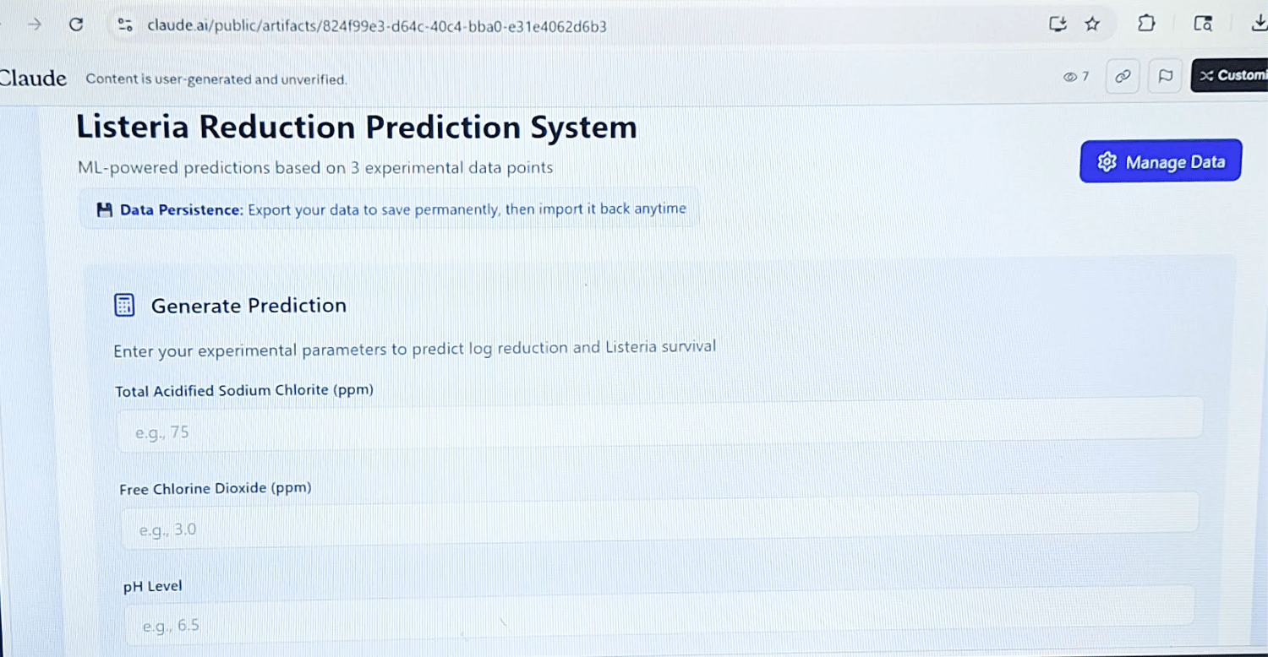Click the calculator icon beside Generate Prediction
Viewport: 1268px width, 657px height.
tap(124, 305)
